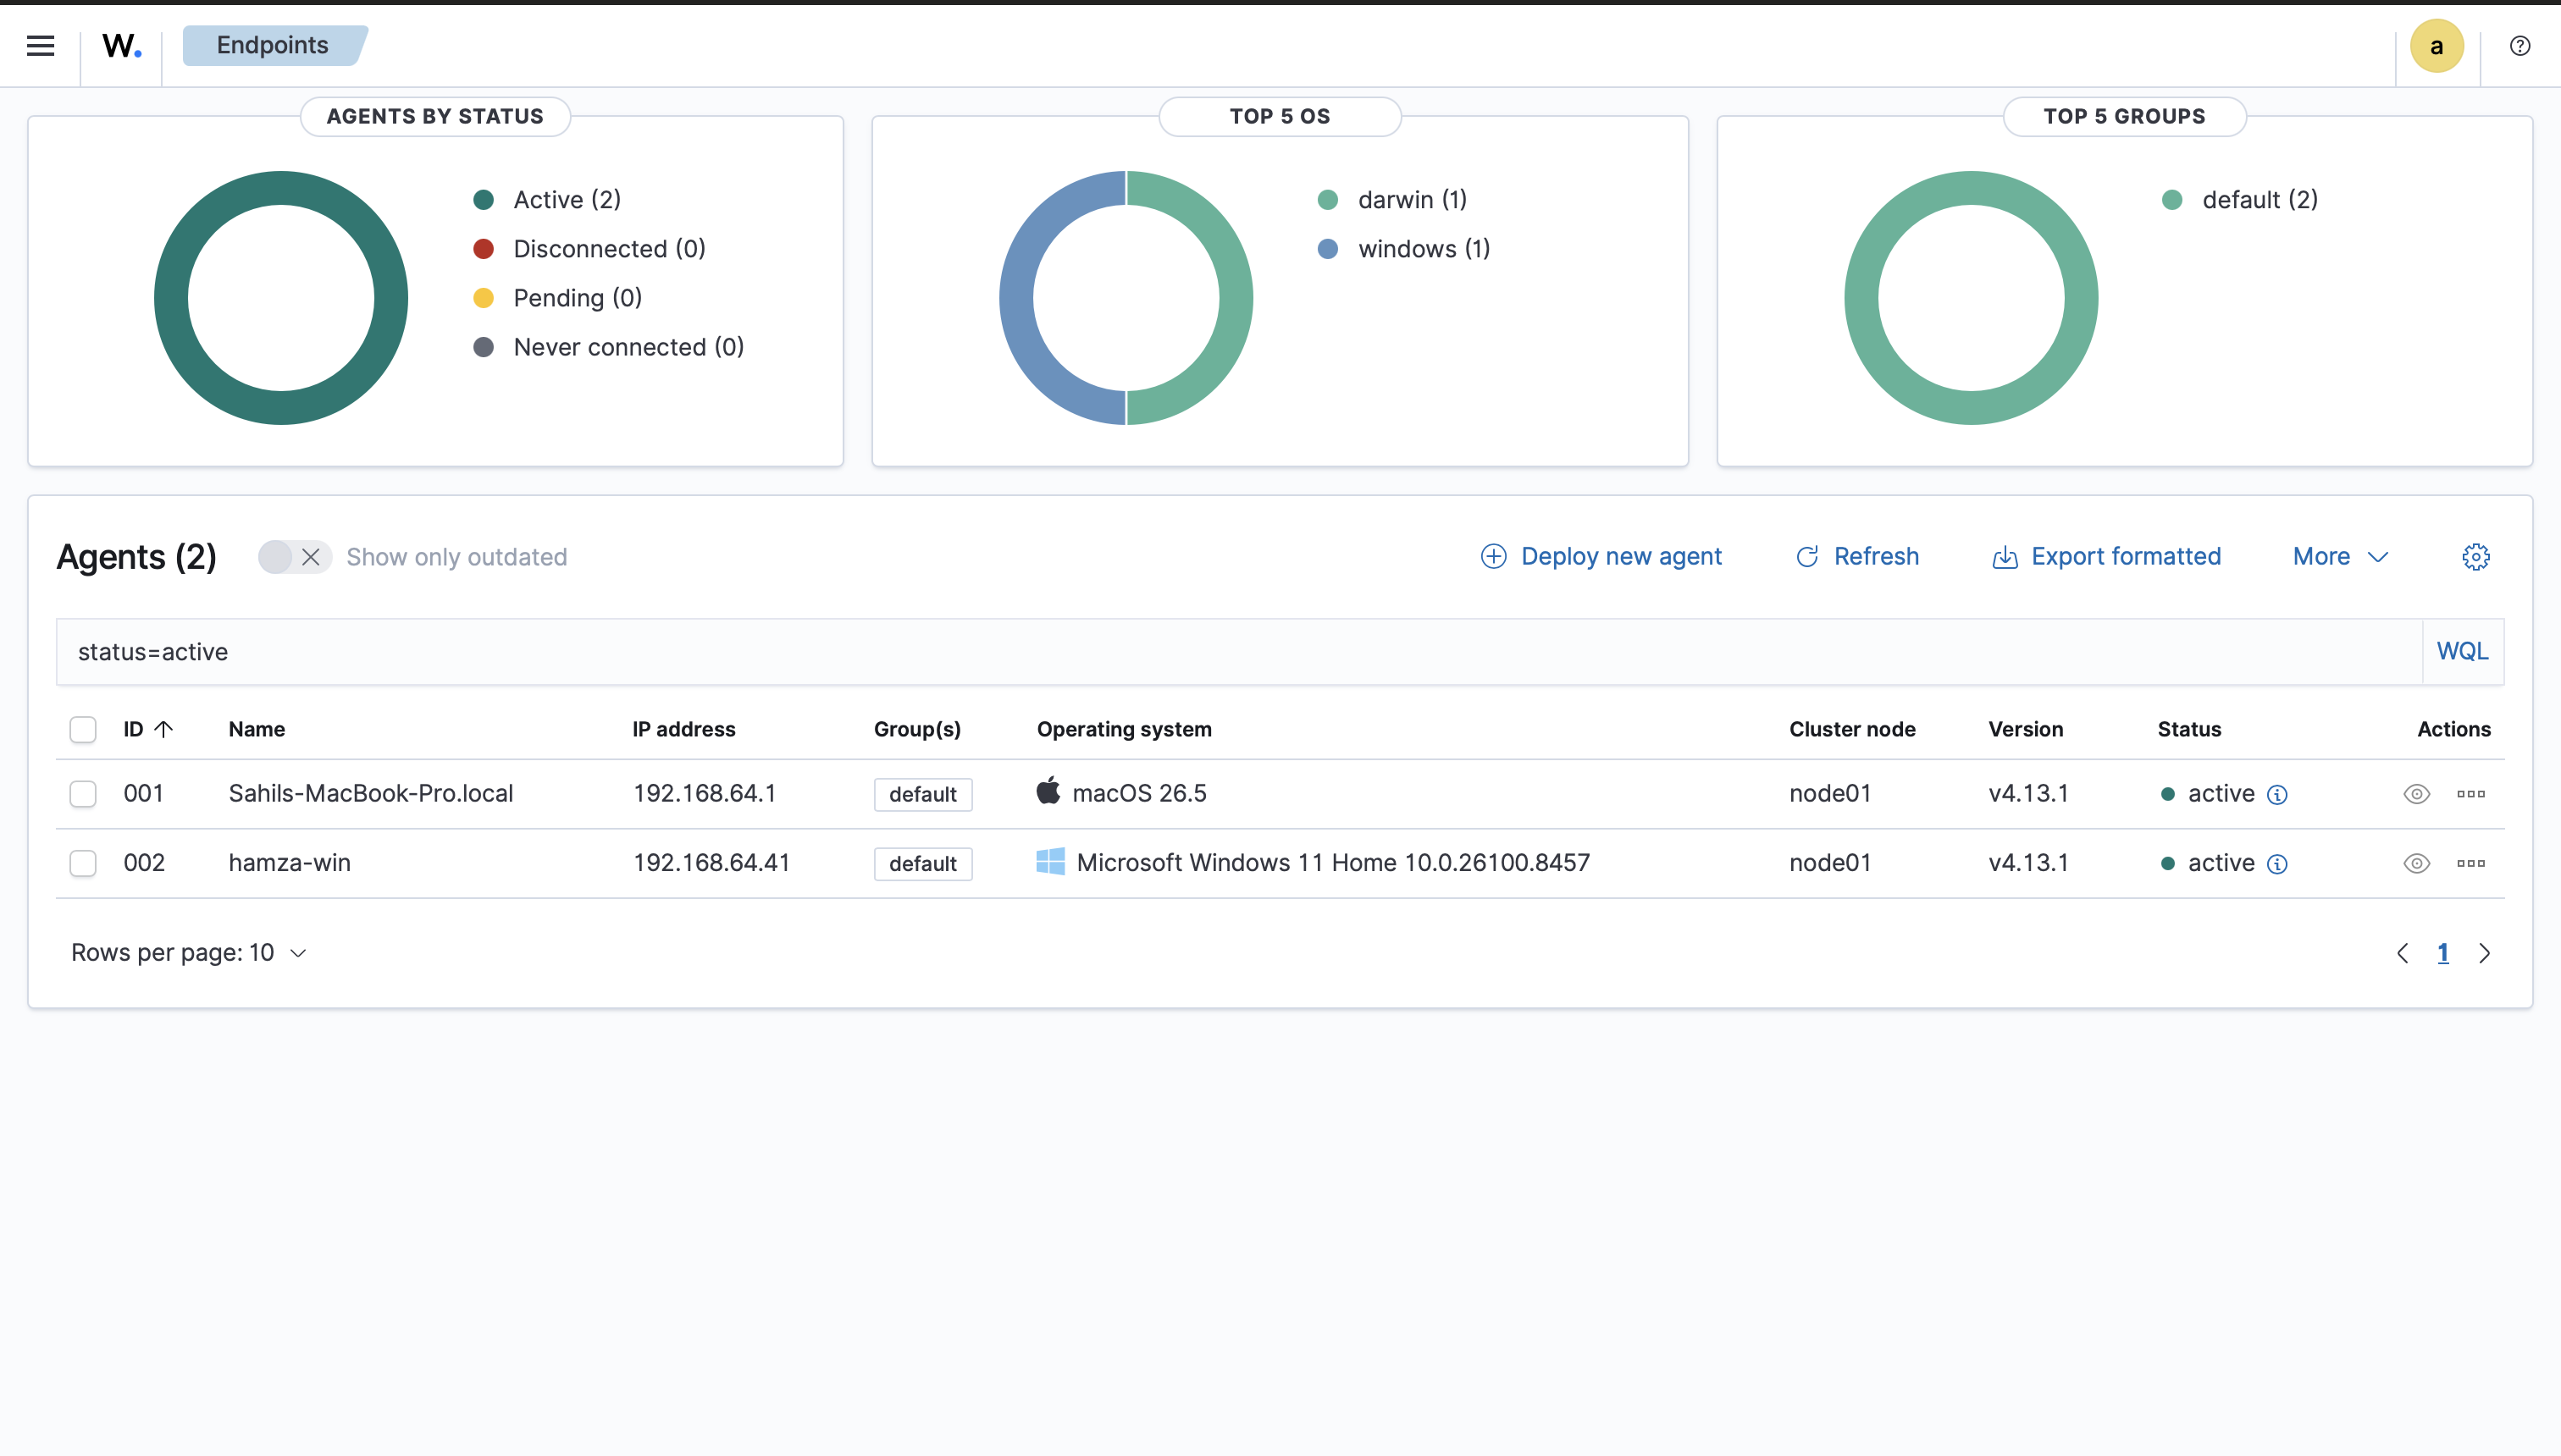Screen dimensions: 2561x1456
Task: Click the Disconnected red legend dot
Action: pyautogui.click(x=484, y=249)
